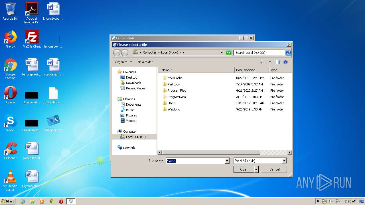Open beforepresi Word document
Viewport: 365px width, 205px height.
pyautogui.click(x=32, y=67)
